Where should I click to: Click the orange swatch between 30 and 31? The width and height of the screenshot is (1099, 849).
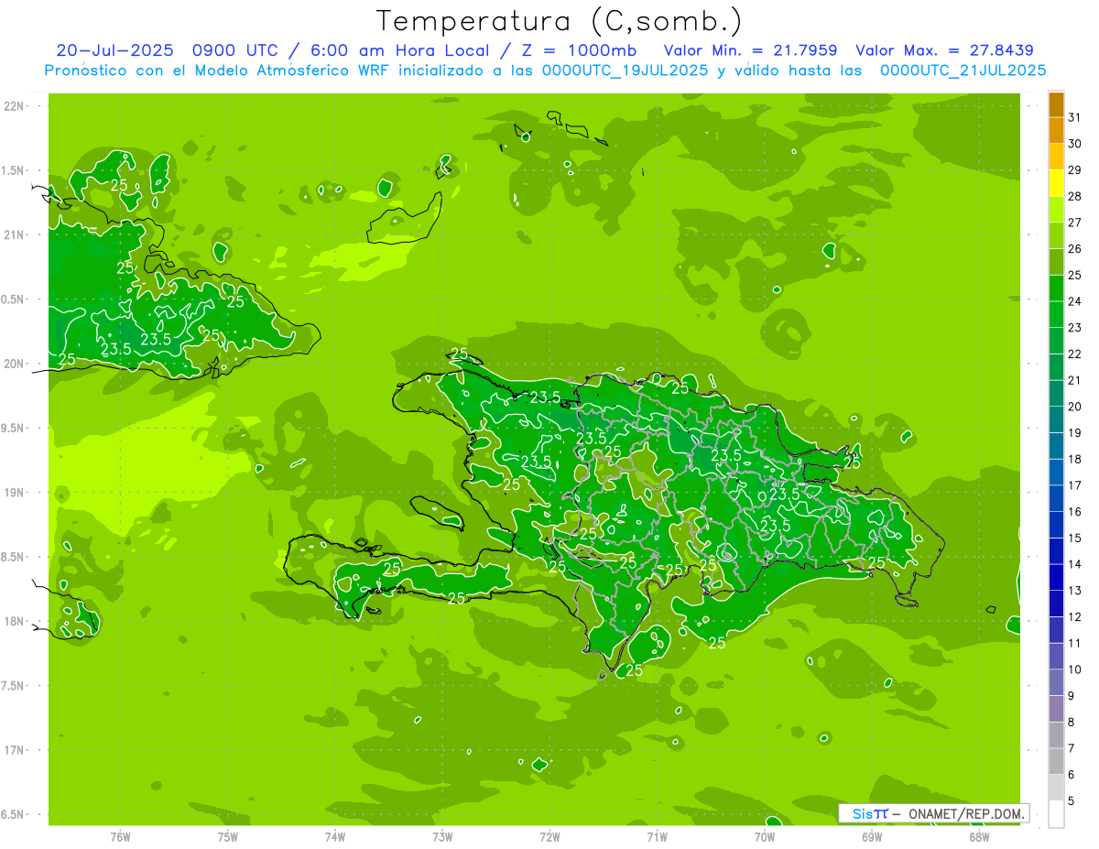click(1056, 129)
